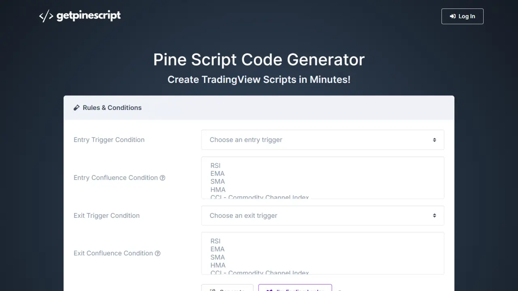The image size is (518, 291).
Task: Open the Choose an exit trigger dropdown
Action: coord(323,215)
